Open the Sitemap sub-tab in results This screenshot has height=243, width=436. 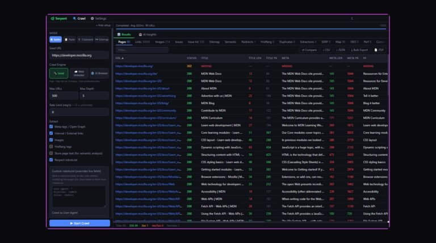pyautogui.click(x=215, y=42)
